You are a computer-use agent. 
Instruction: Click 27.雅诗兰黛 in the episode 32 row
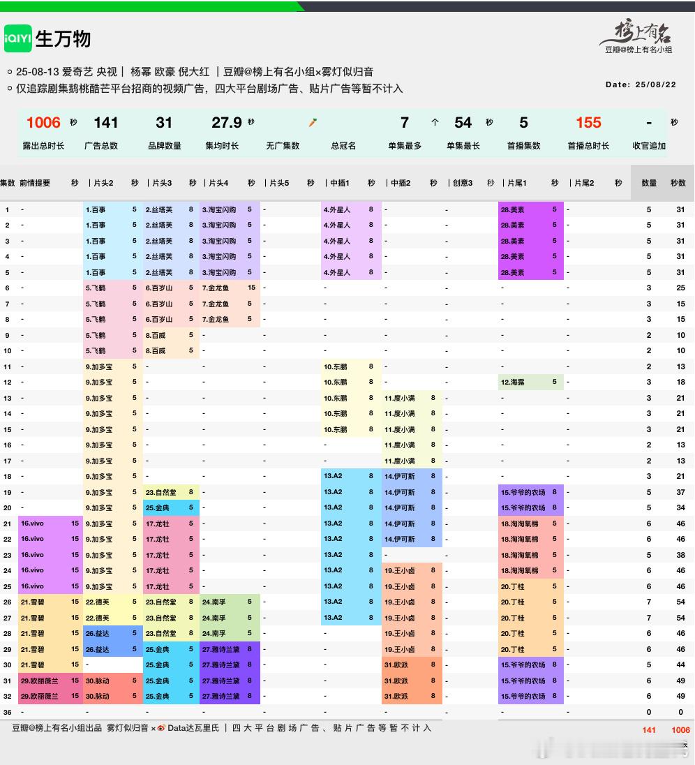point(221,696)
